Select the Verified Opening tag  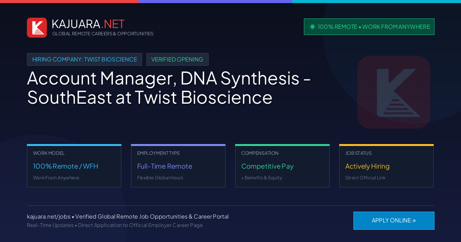177,60
